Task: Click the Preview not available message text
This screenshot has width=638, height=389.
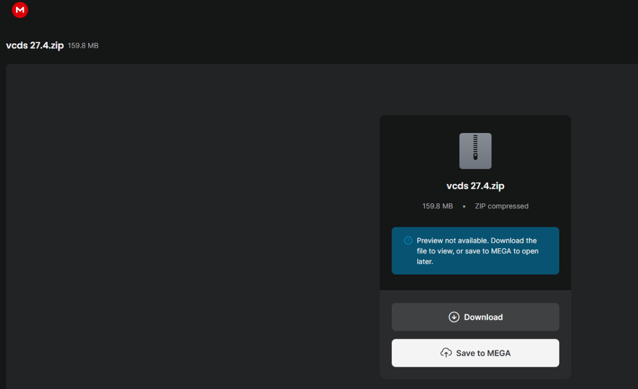Action: click(477, 251)
